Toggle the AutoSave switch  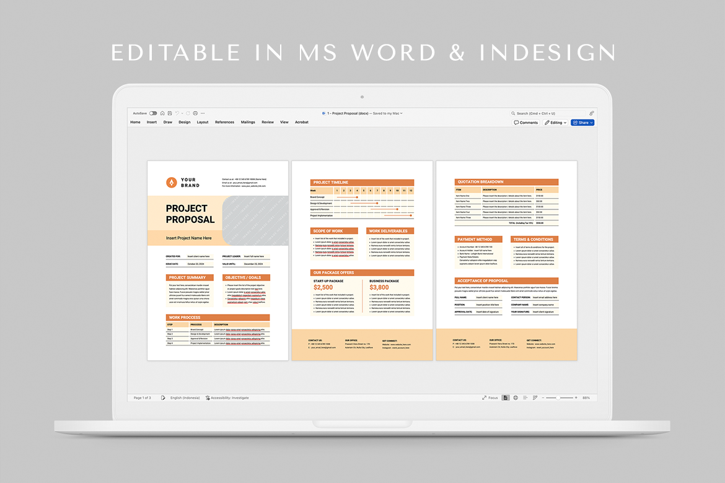click(x=153, y=113)
